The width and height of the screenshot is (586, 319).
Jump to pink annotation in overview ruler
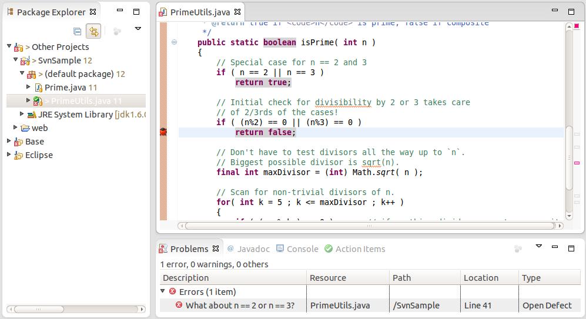[x=577, y=163]
